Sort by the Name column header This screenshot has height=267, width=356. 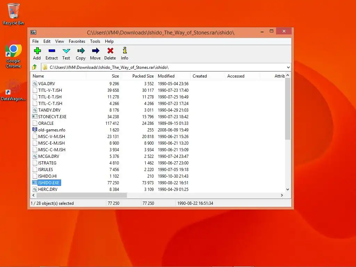pyautogui.click(x=58, y=76)
